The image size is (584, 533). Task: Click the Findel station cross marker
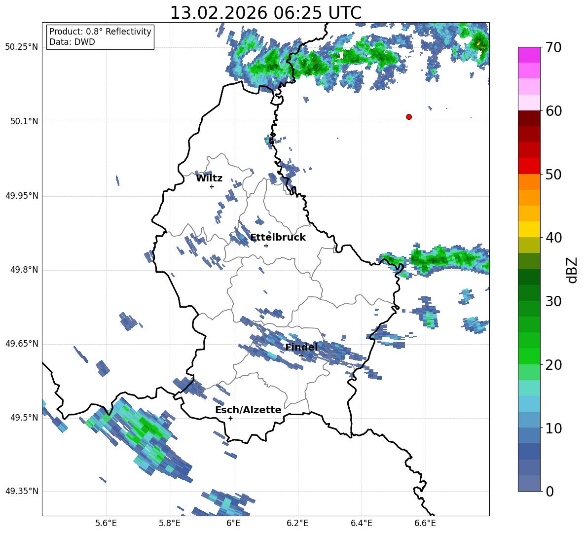301,355
